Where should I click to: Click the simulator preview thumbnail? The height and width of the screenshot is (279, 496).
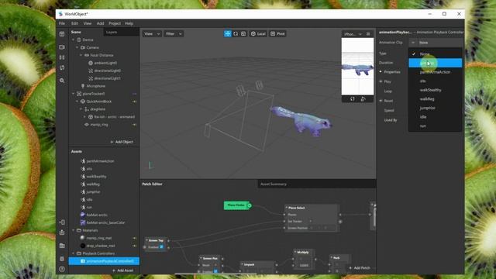[357, 67]
